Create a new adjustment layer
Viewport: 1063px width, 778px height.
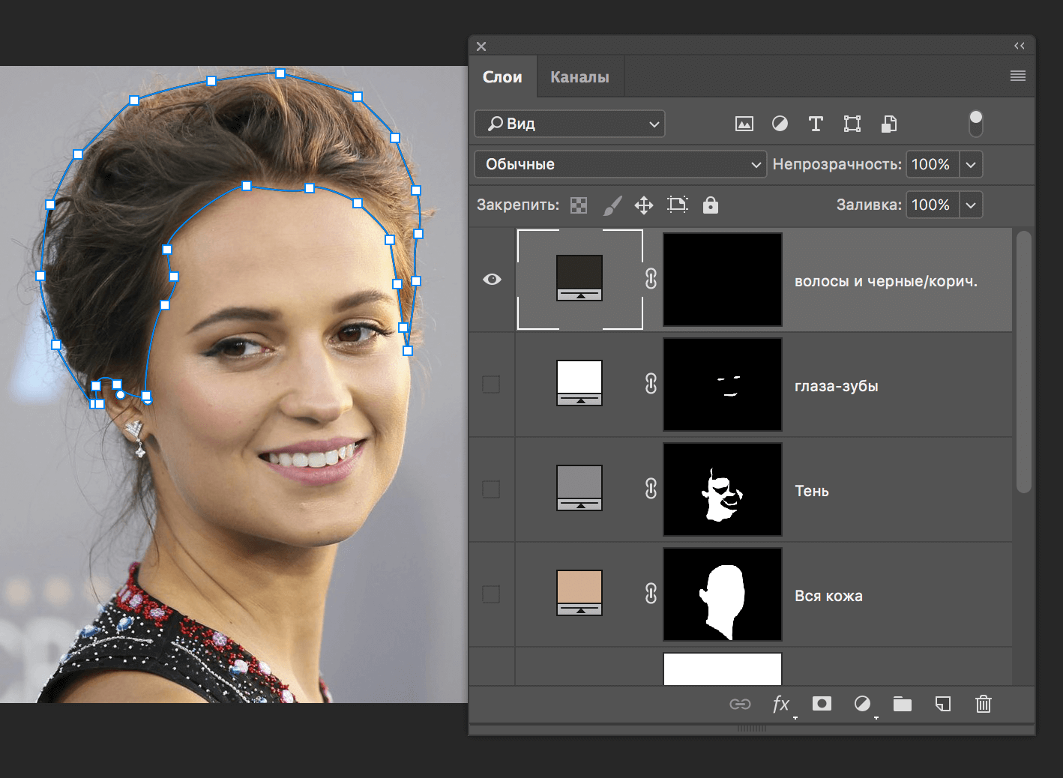pos(862,704)
